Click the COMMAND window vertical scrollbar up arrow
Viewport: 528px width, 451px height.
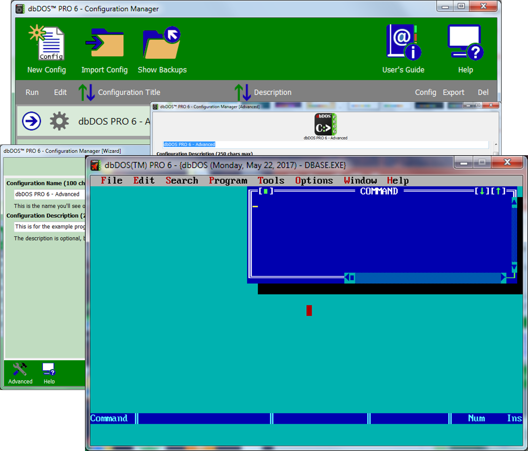[514, 202]
